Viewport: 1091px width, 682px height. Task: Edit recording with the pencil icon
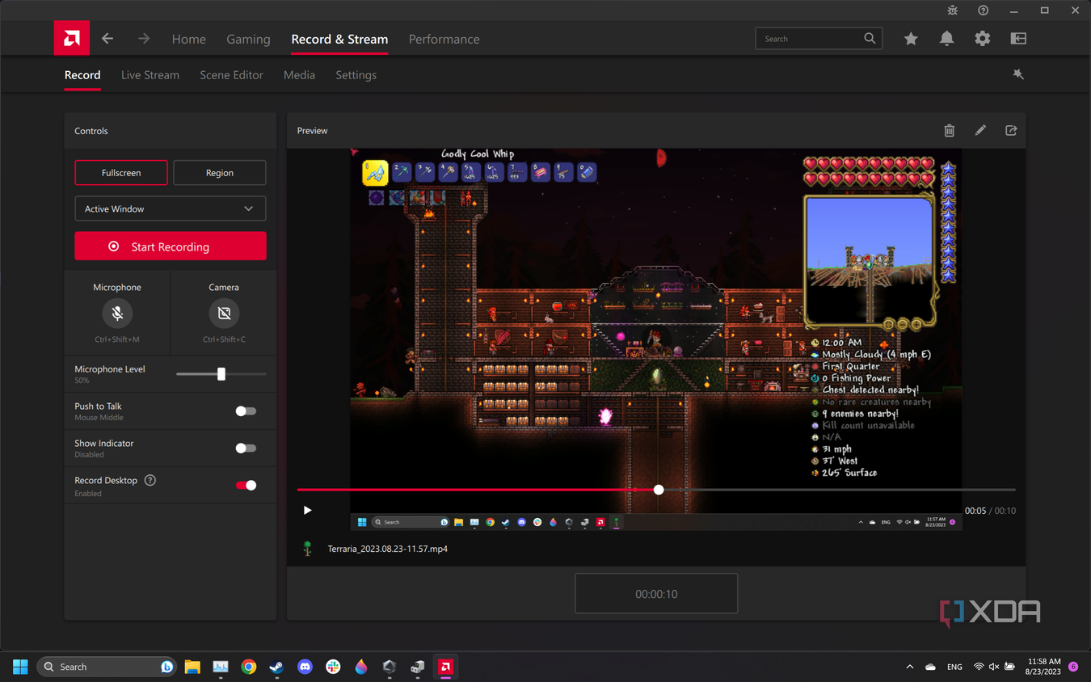pos(980,130)
